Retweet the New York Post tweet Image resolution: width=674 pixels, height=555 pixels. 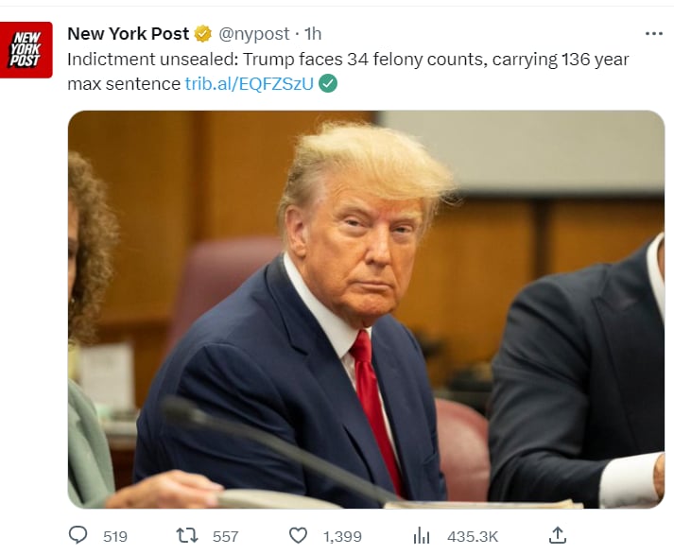pyautogui.click(x=187, y=536)
